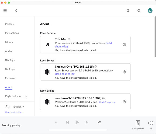Click the language translate icon
Screen dimensions: 156x134
[7, 107]
